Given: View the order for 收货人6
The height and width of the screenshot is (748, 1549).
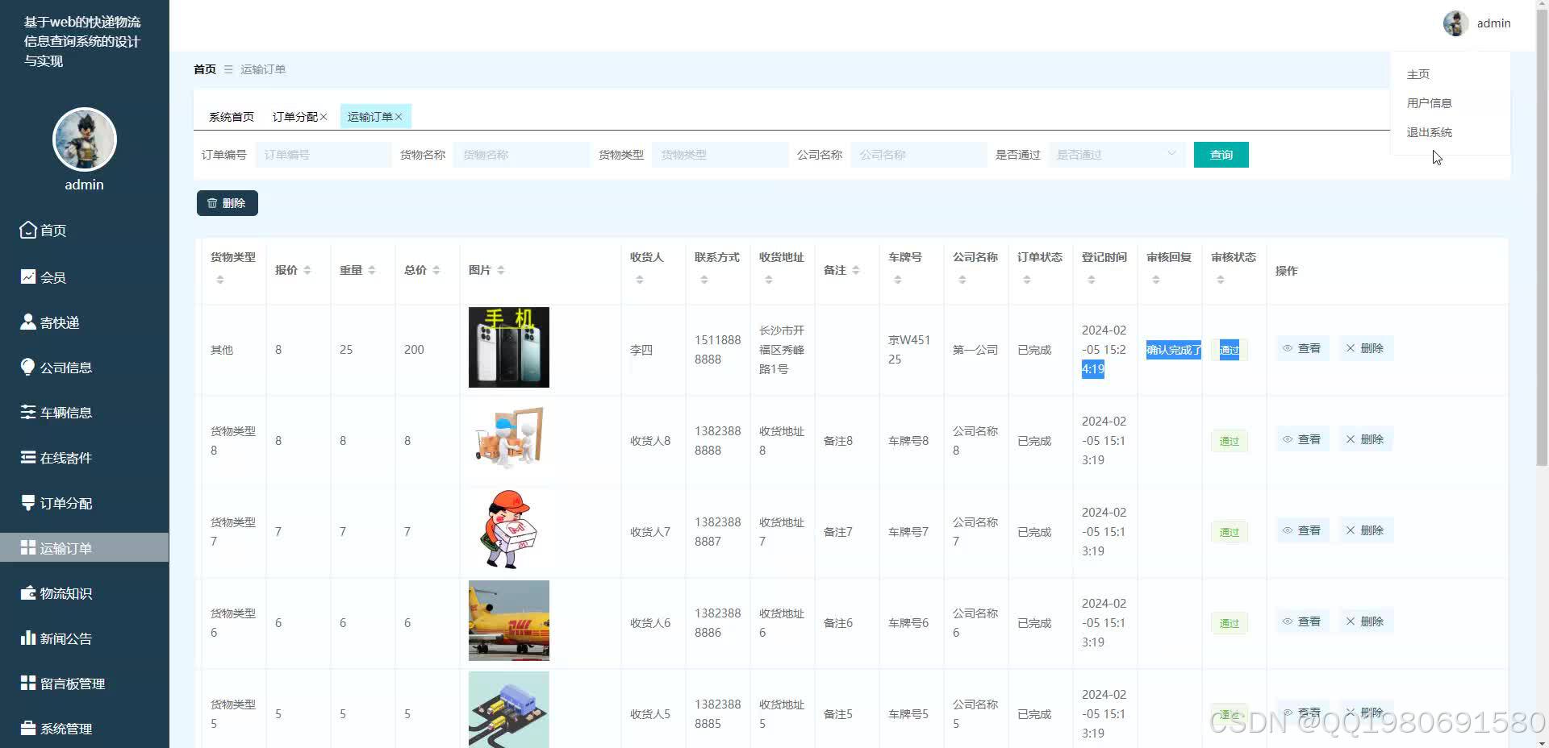Looking at the screenshot, I should pos(1302,621).
